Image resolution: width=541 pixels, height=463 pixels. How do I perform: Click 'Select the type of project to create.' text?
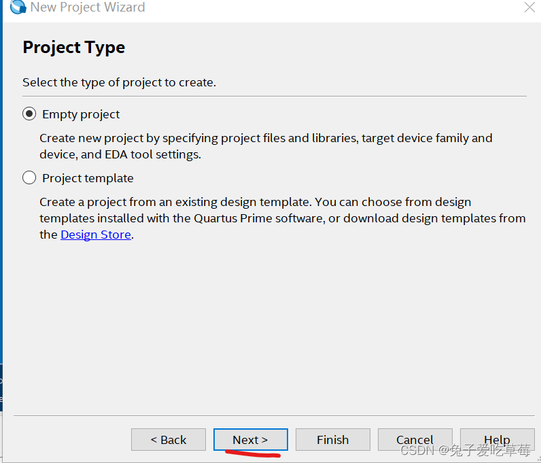(x=119, y=82)
